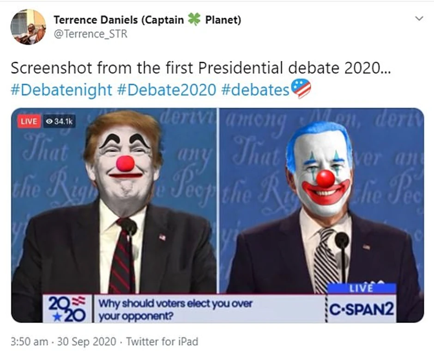Click the red LIVE badge on image

29,122
